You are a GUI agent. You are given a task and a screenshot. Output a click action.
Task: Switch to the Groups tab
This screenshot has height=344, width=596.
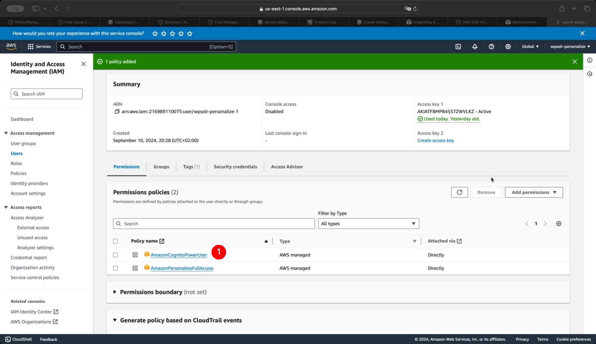tap(161, 167)
